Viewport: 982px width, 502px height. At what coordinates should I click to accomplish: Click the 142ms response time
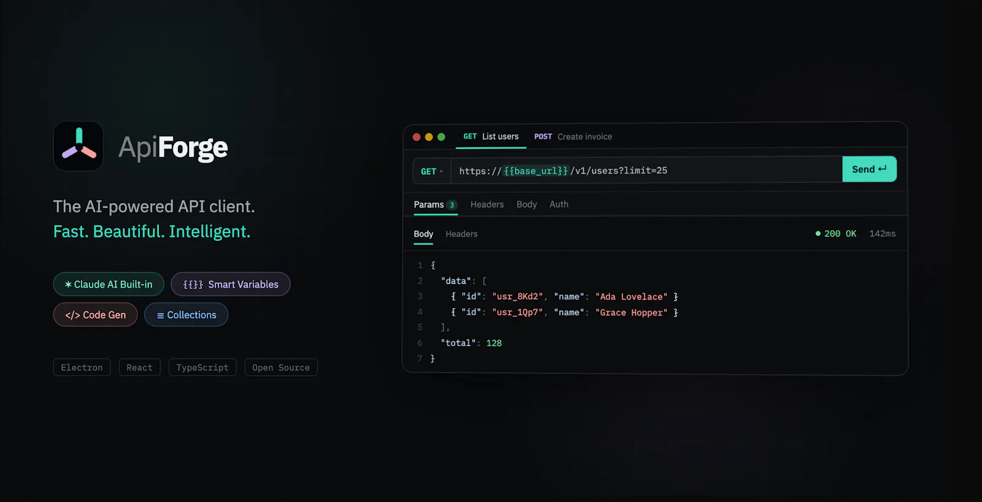coord(883,234)
